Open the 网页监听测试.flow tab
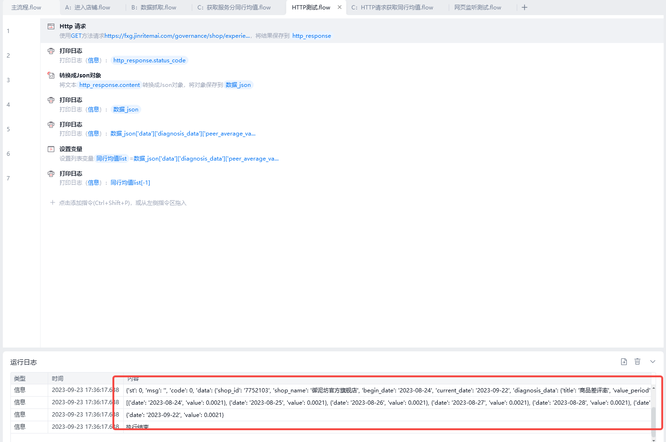 478,8
